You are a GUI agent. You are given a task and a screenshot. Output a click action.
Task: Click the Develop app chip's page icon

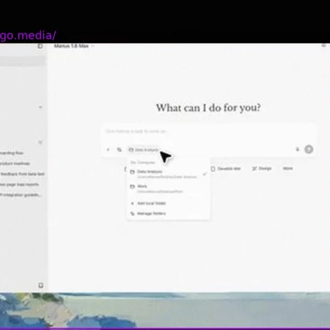coord(213,169)
